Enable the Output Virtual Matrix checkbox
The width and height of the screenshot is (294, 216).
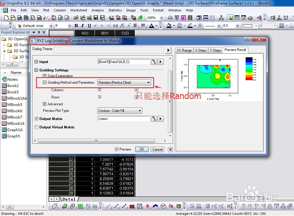pyautogui.click(x=36, y=127)
